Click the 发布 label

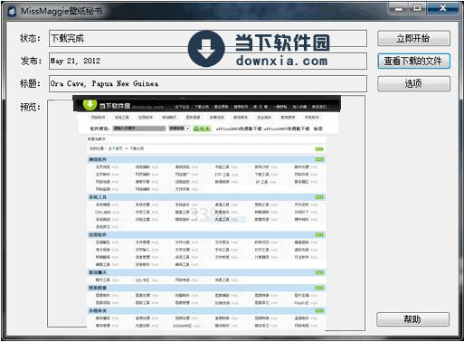click(31, 61)
